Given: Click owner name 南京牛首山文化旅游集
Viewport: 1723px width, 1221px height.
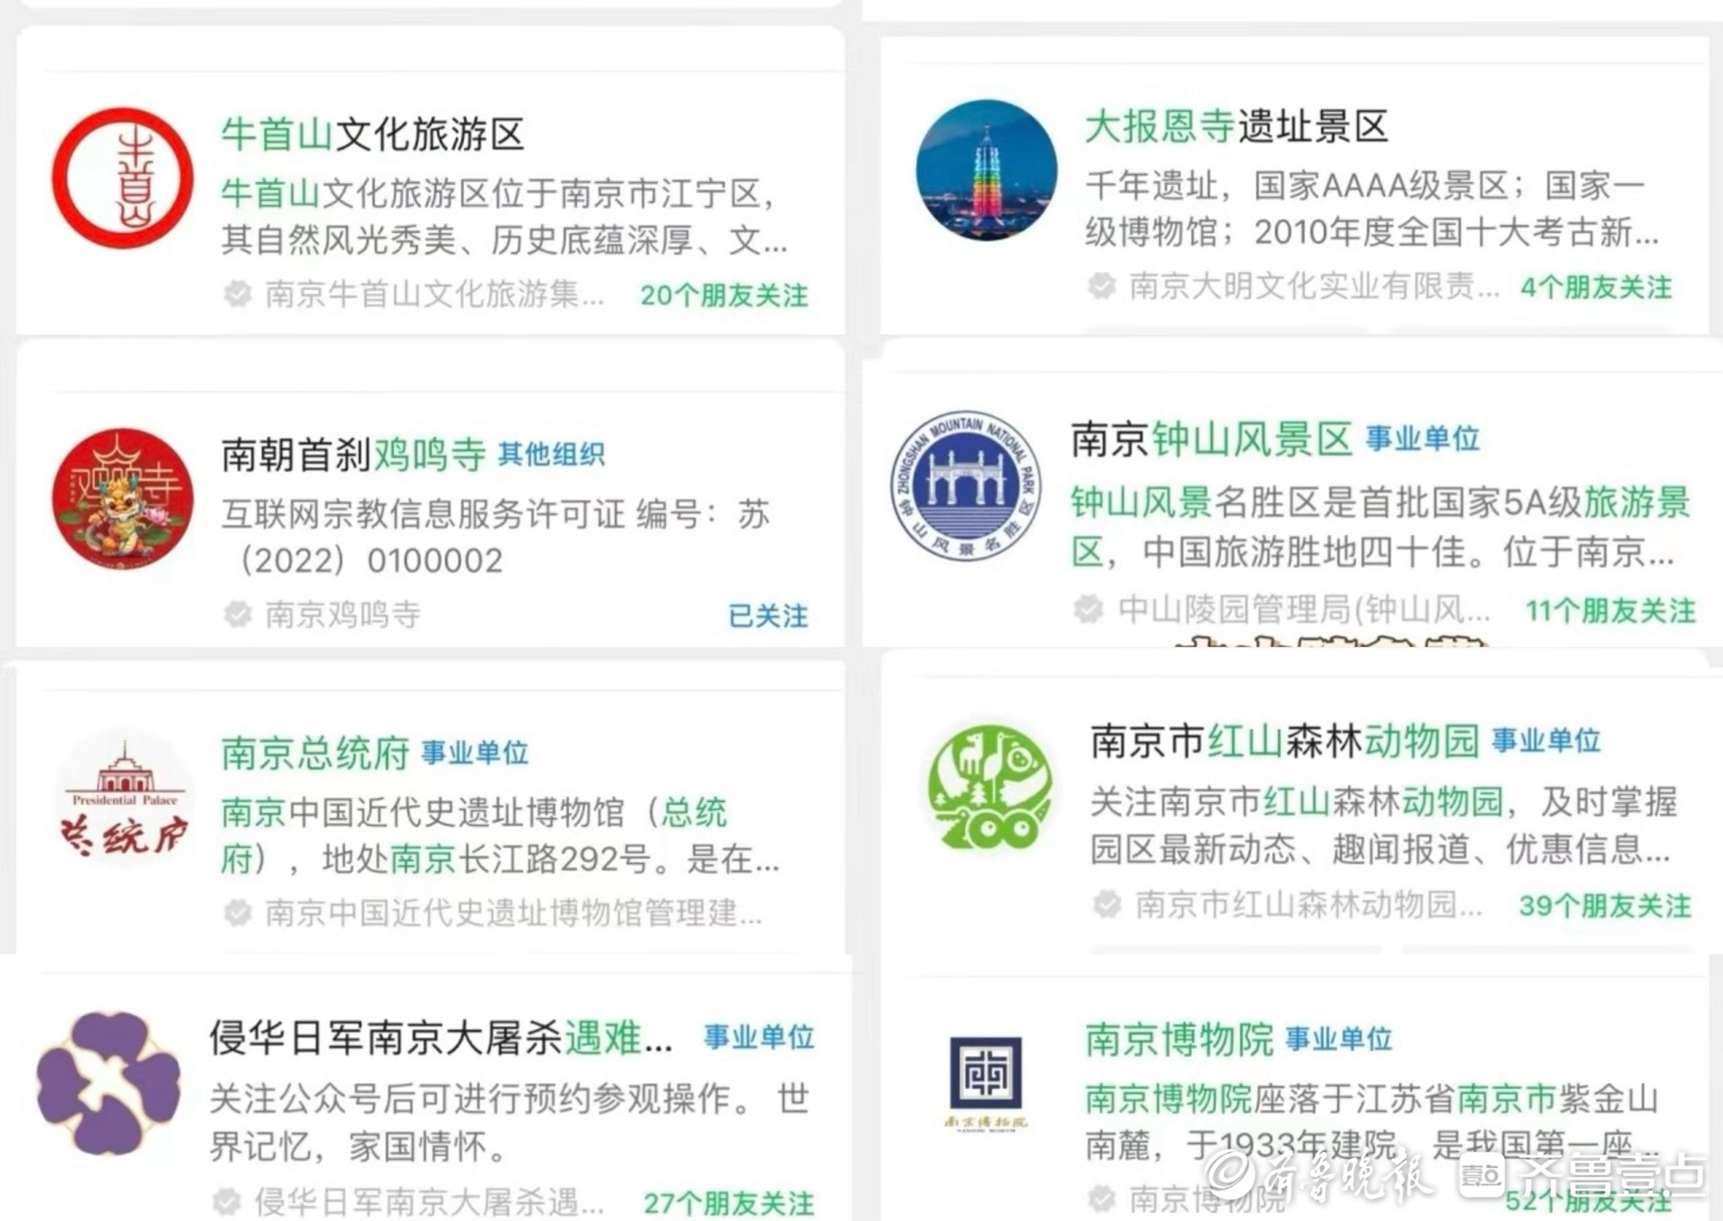Looking at the screenshot, I should (x=434, y=294).
